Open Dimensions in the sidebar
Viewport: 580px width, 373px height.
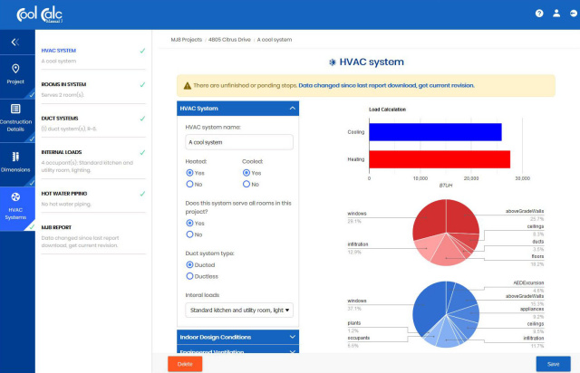pos(15,161)
